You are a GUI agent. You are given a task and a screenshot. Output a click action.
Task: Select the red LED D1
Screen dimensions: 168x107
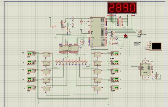point(125,36)
